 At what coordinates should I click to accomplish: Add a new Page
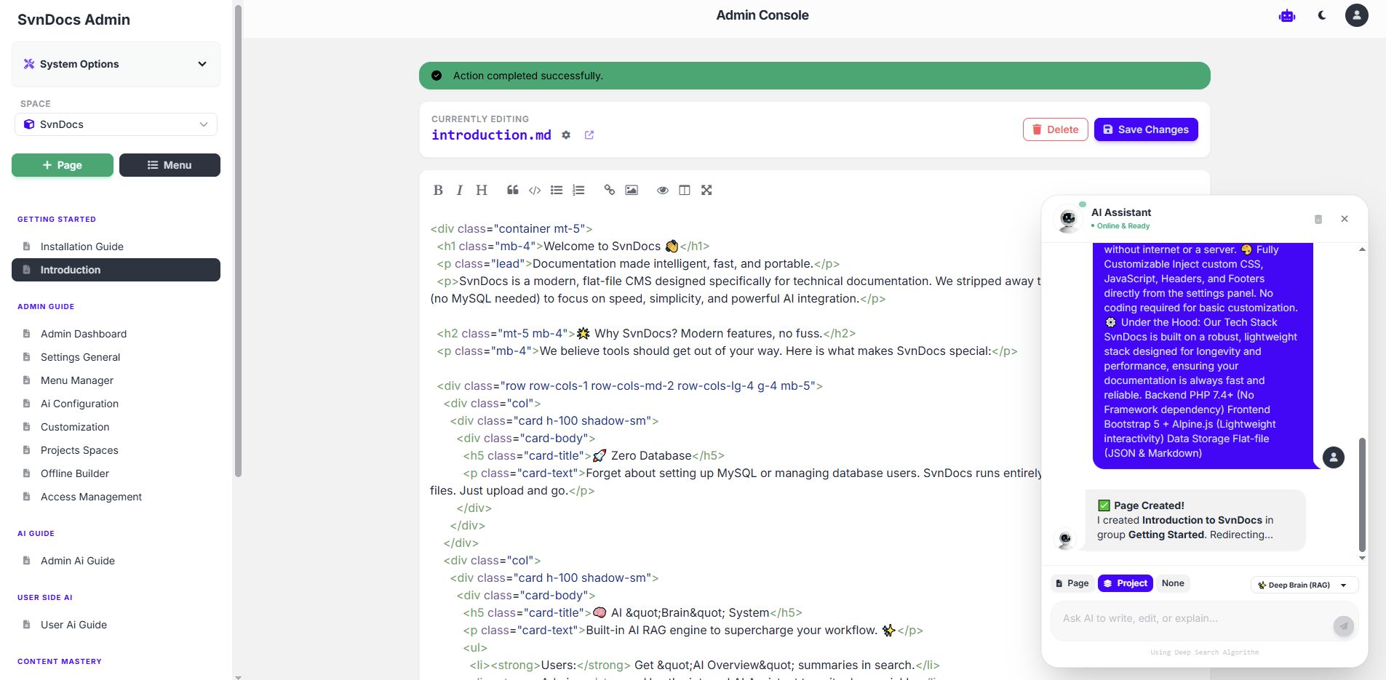(x=63, y=165)
